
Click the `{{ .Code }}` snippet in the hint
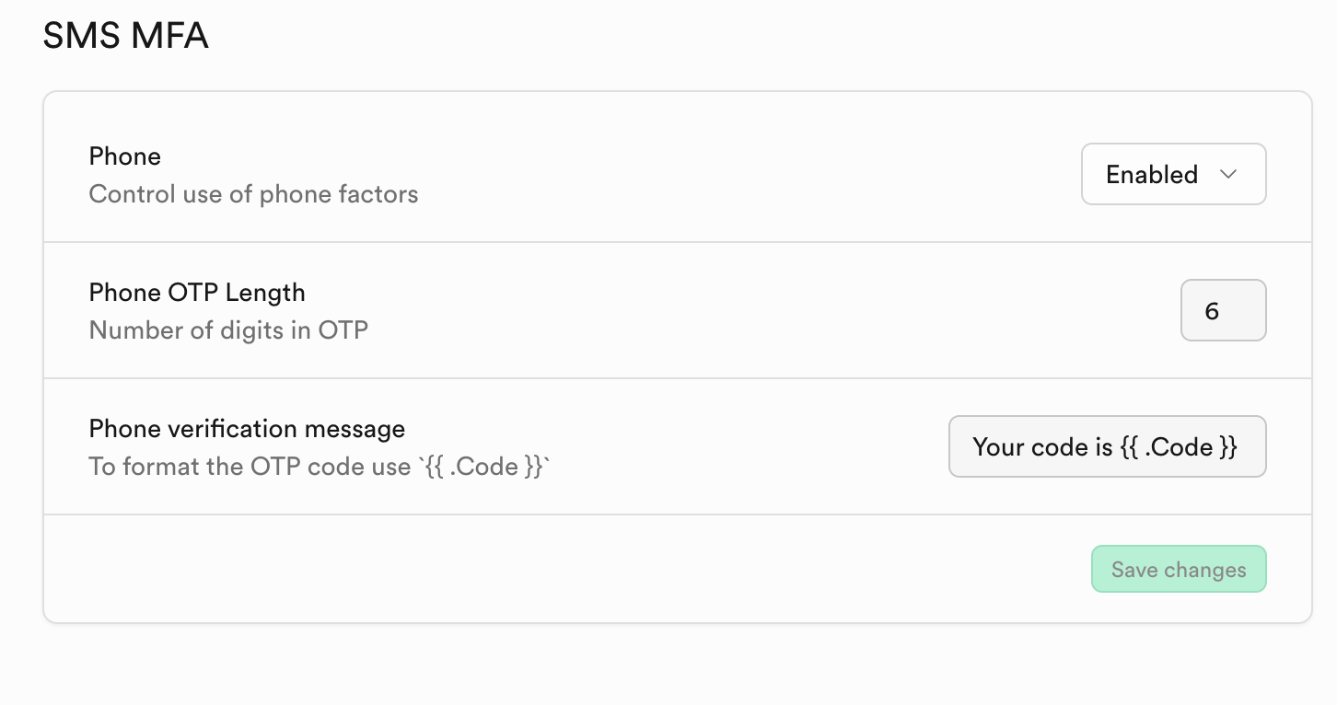(x=485, y=467)
